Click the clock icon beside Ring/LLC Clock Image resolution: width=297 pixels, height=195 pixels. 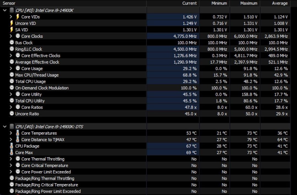(12, 49)
